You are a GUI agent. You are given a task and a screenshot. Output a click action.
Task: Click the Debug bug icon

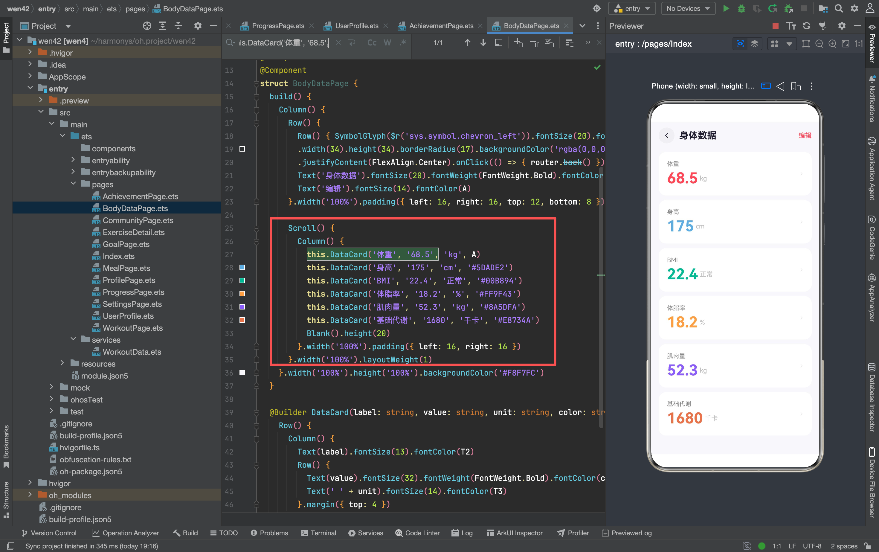741,8
